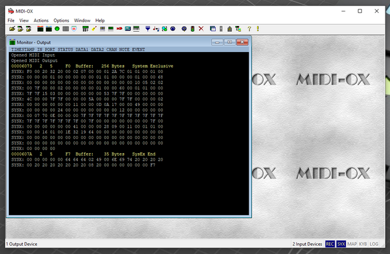Toggle the LOG indicator in status bar

(374, 244)
